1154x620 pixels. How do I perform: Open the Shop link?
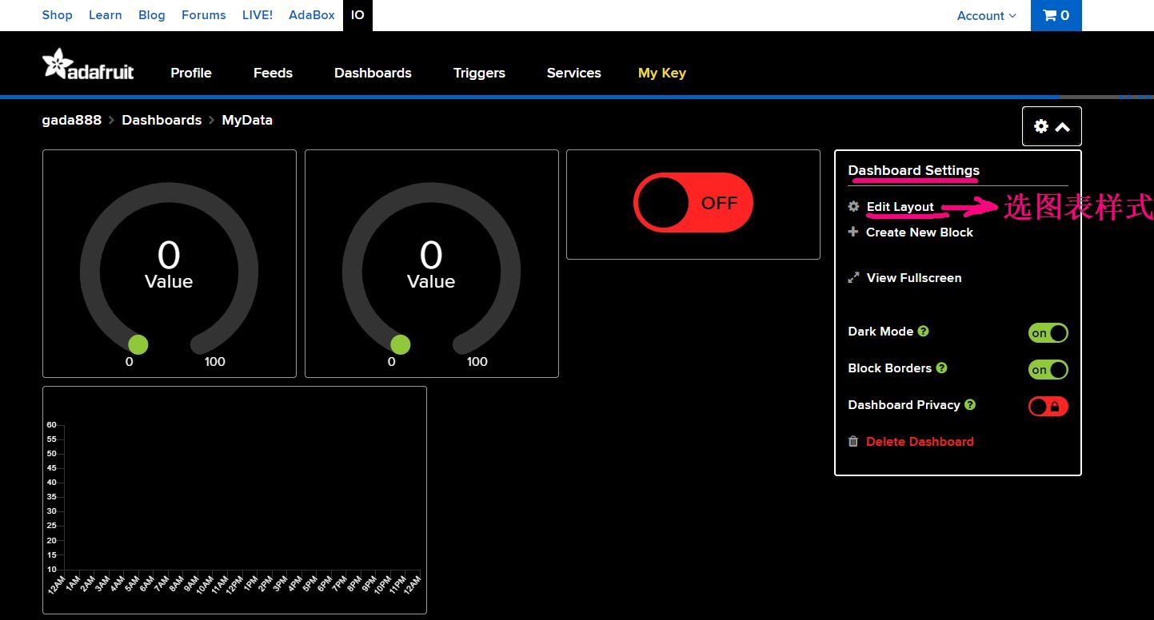pos(57,15)
